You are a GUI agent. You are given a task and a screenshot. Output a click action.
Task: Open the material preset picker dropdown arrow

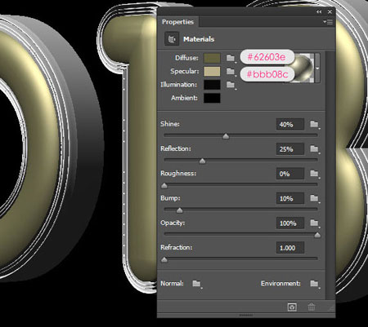point(317,68)
